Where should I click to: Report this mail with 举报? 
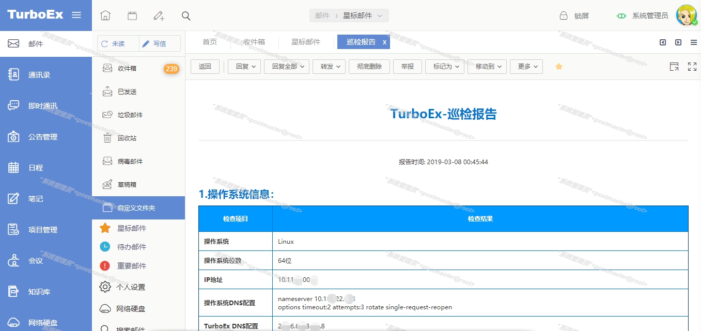pyautogui.click(x=408, y=67)
